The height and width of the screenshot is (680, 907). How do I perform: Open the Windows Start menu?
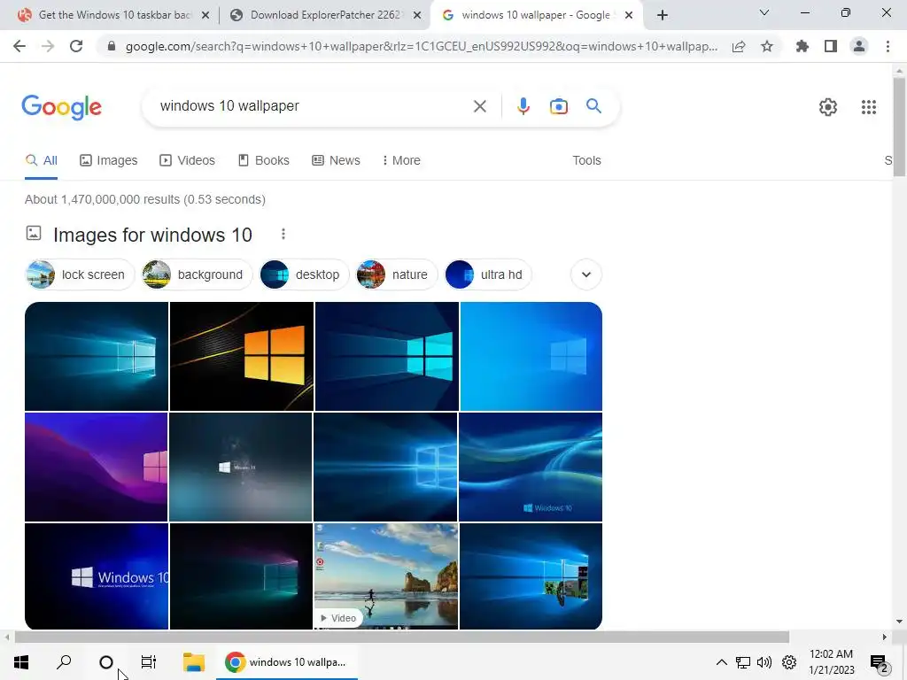[x=21, y=662]
